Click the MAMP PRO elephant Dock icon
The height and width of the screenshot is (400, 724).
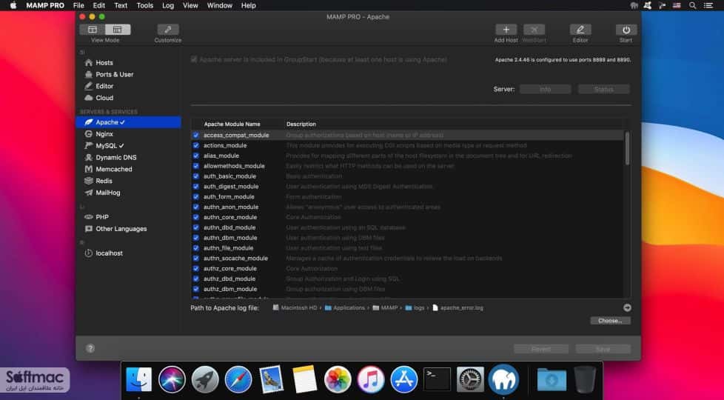tap(503, 379)
